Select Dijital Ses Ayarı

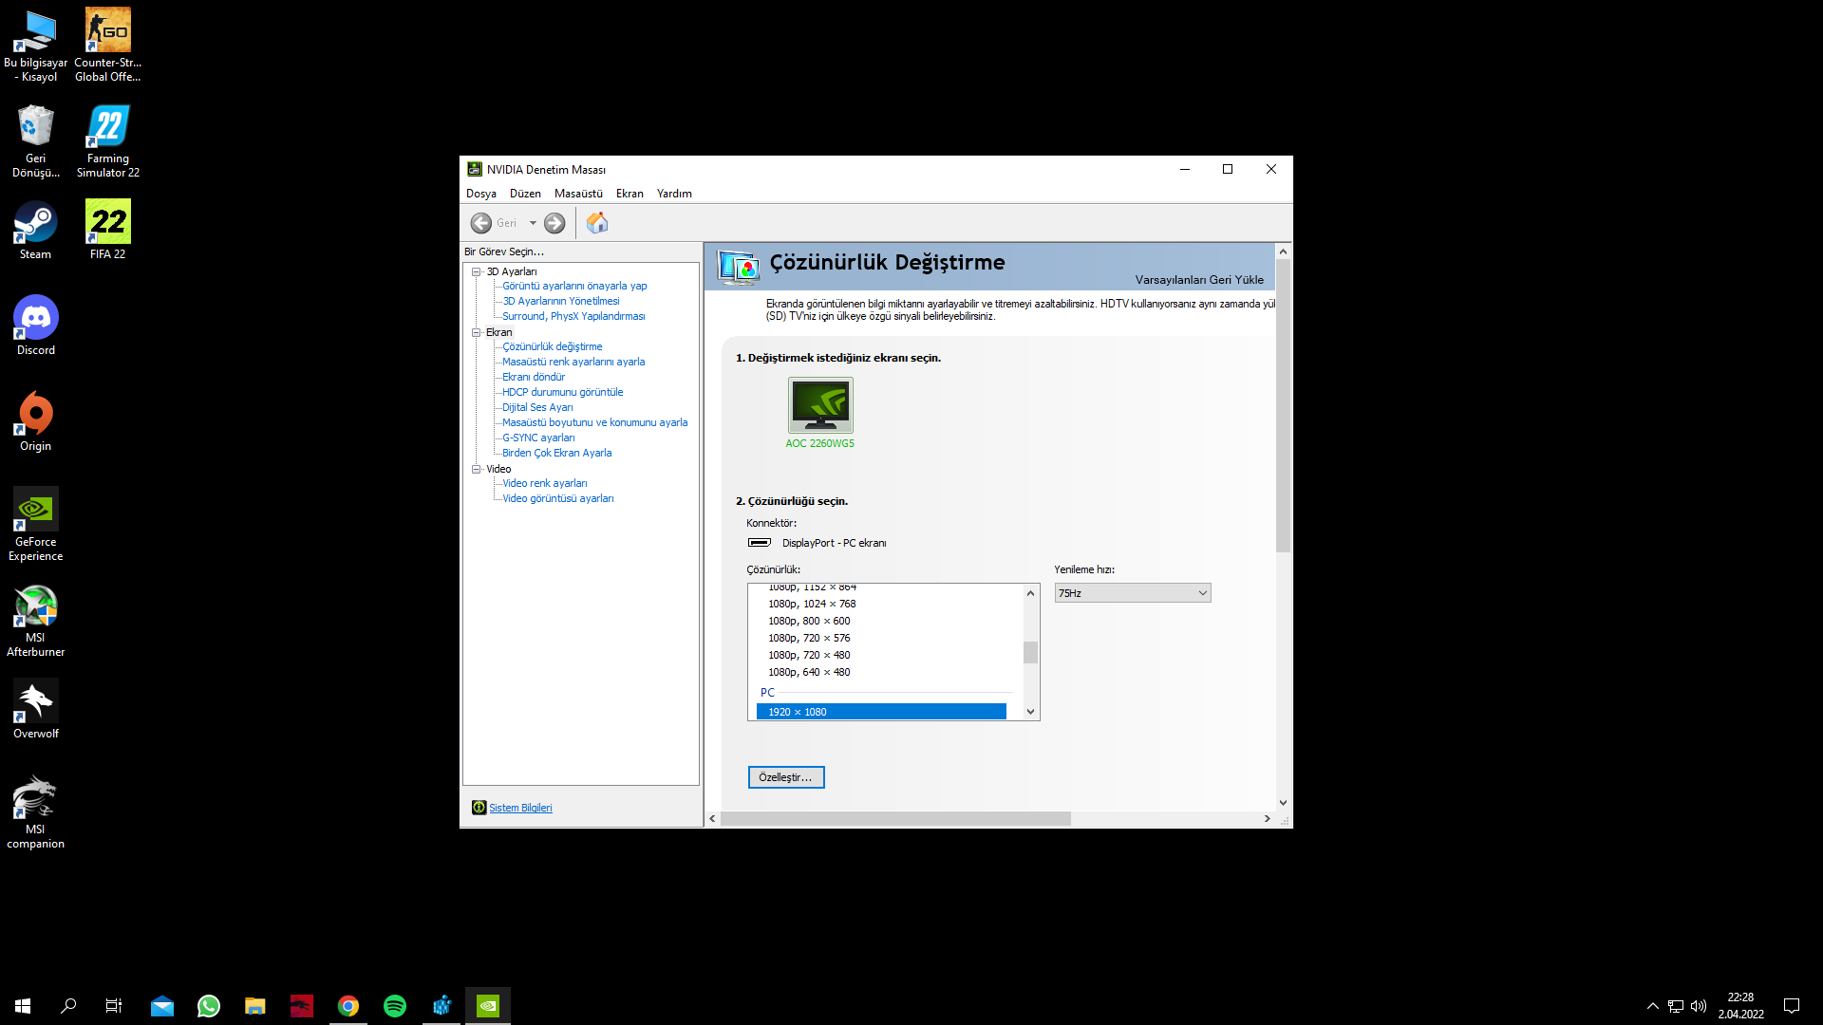[x=537, y=407]
